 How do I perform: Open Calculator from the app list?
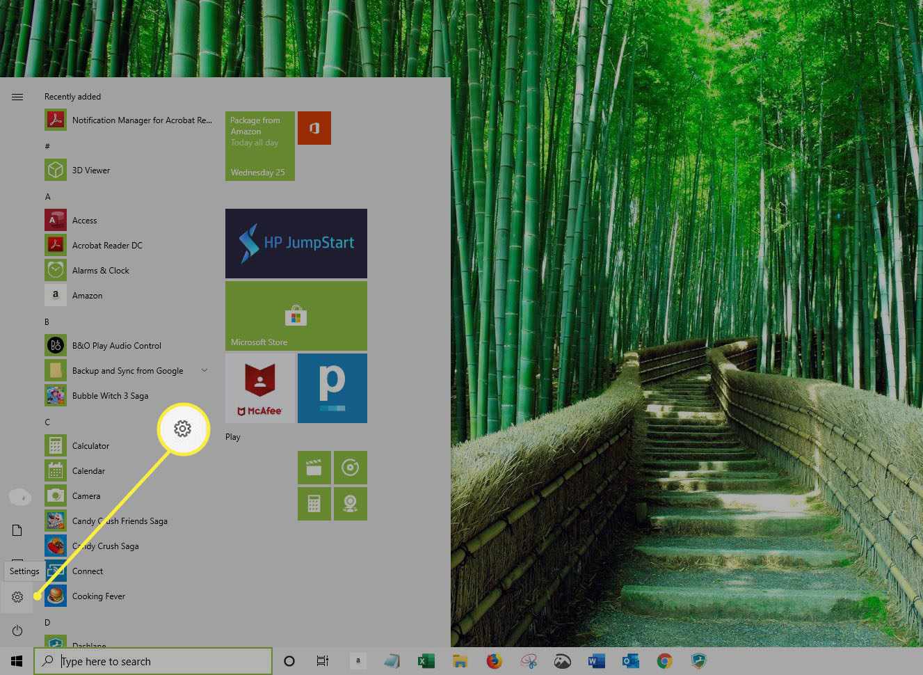129,445
